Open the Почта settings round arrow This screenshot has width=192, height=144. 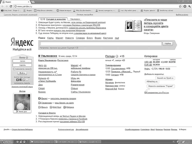click(x=27, y=57)
